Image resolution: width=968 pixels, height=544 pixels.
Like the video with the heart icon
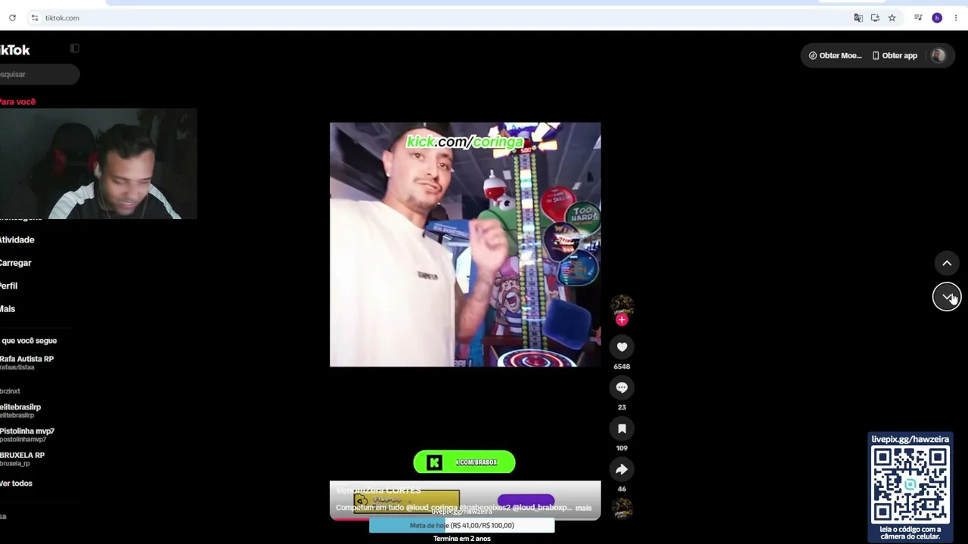tap(622, 347)
